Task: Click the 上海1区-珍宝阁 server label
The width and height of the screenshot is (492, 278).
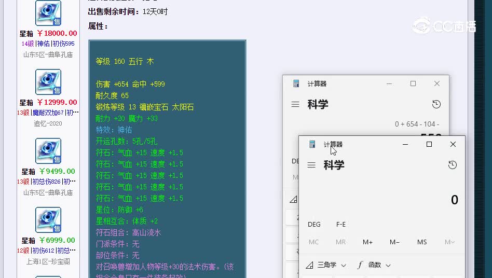Action: (48, 261)
